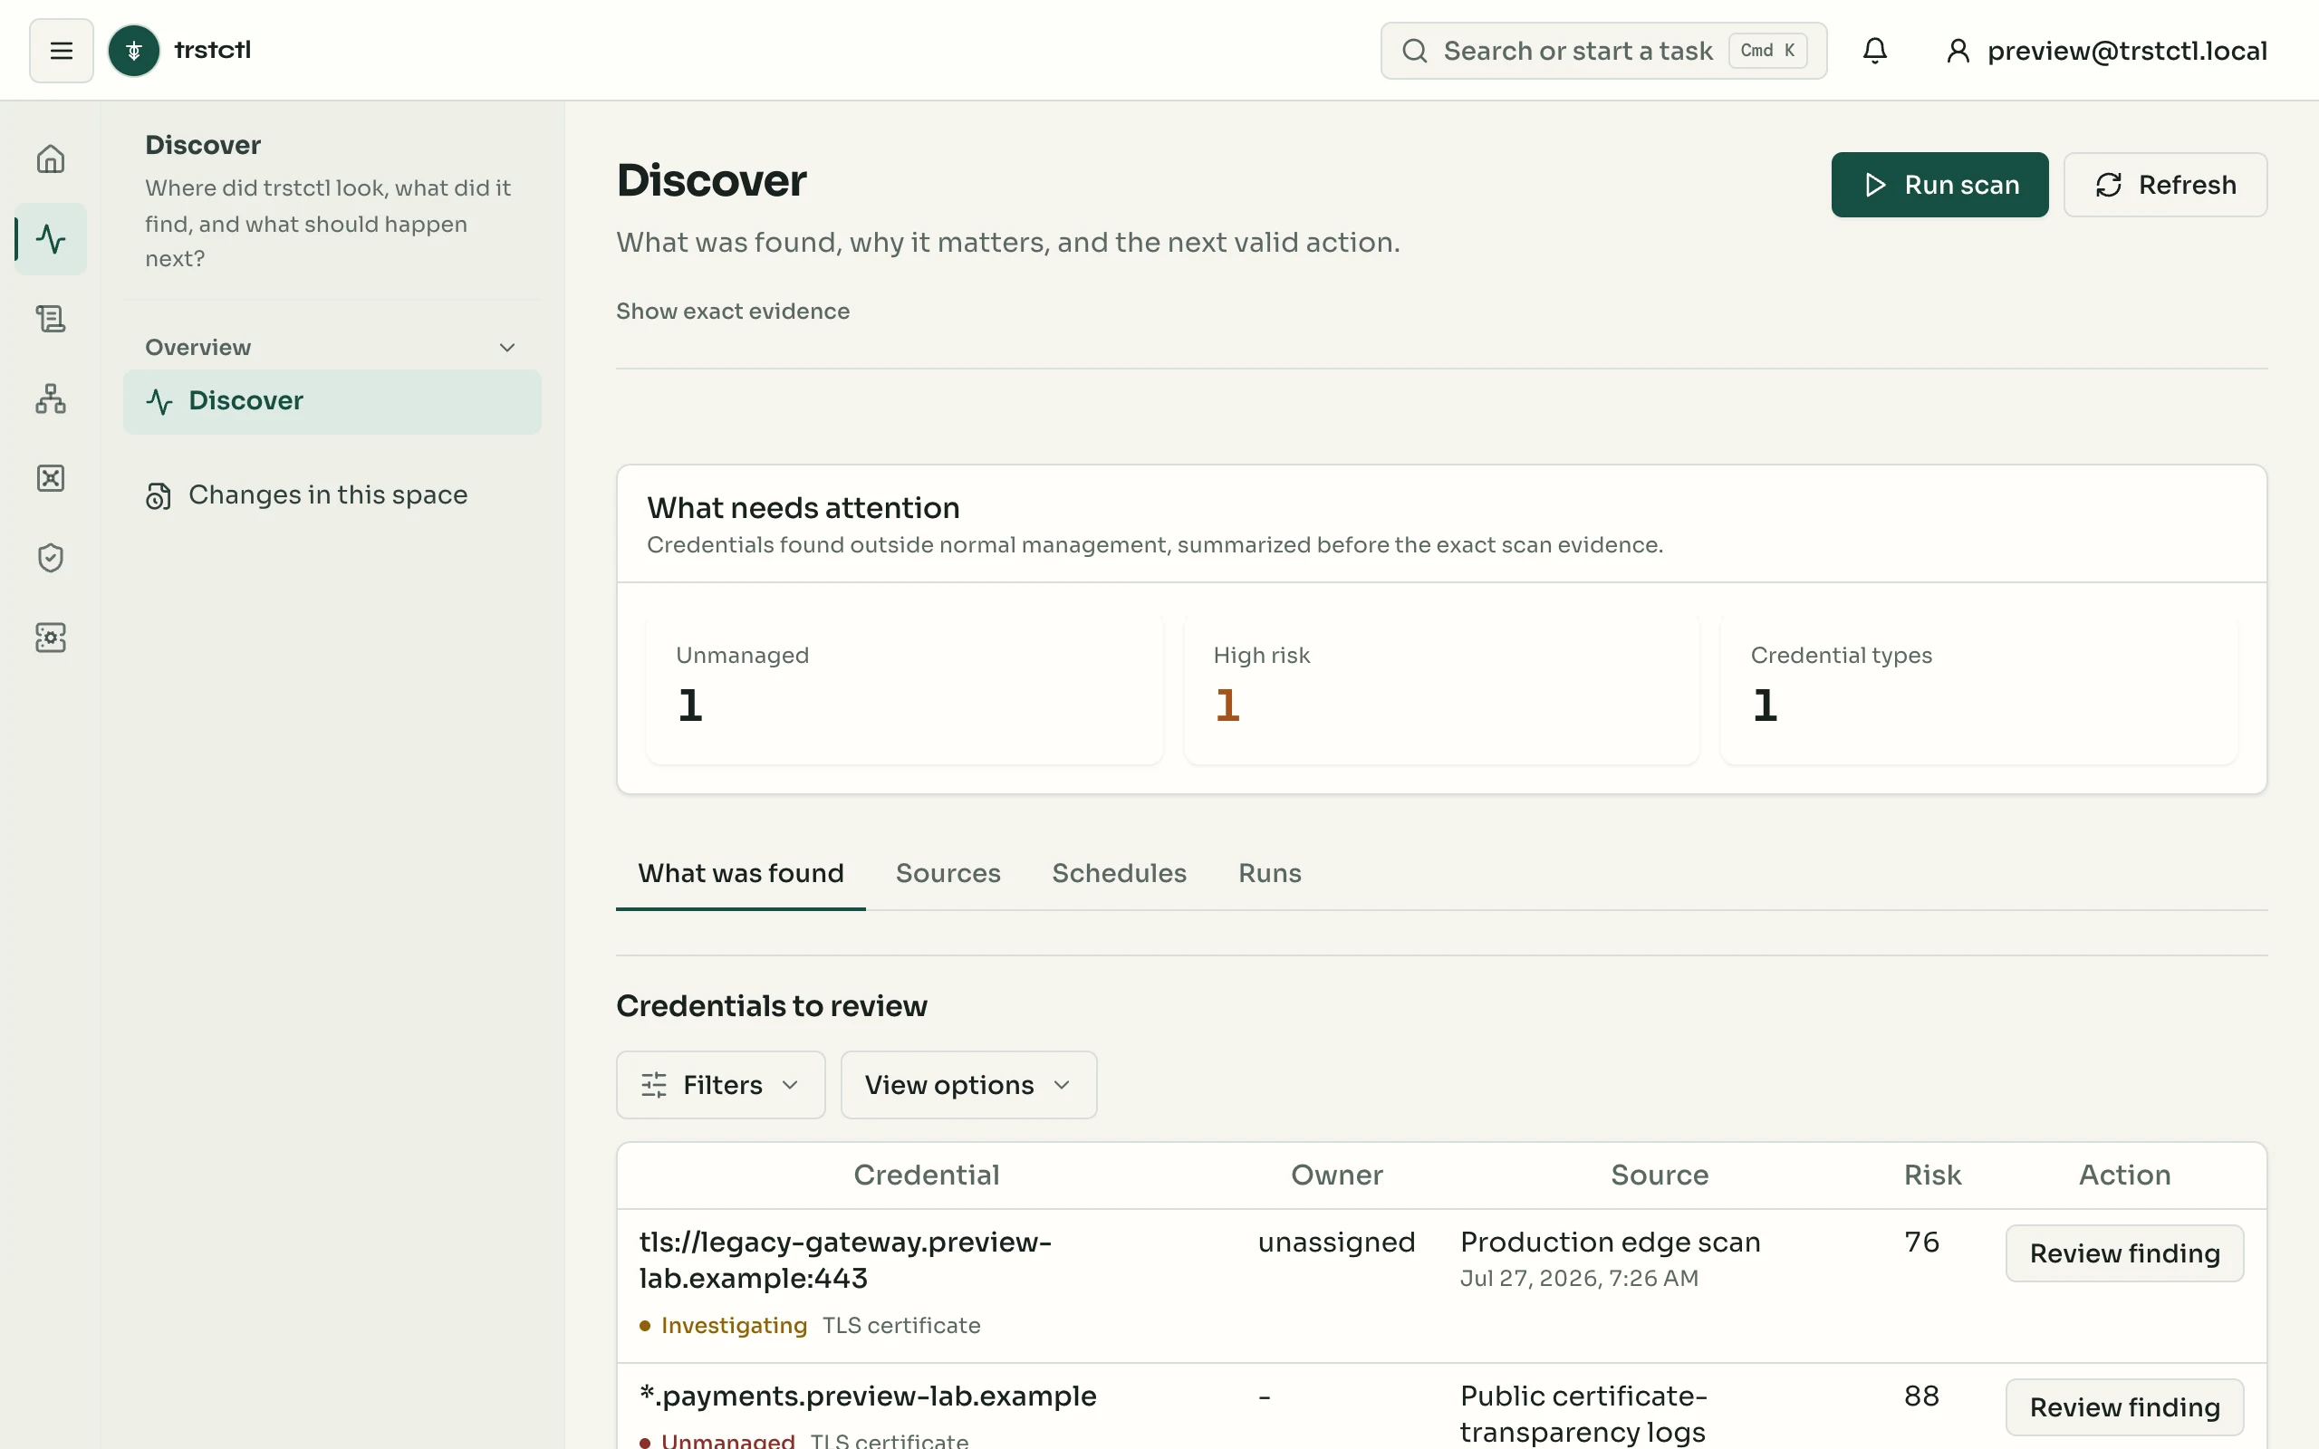Click the unassigned owner cell

pyautogui.click(x=1336, y=1242)
